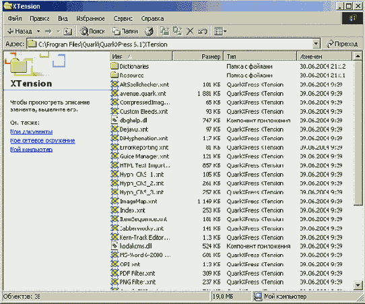Viewport: 365px width, 304px height.
Task: Select the Resource folder icon
Action: 114,75
